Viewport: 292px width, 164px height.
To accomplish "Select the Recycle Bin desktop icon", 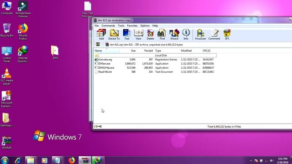I will pyautogui.click(x=7, y=30).
